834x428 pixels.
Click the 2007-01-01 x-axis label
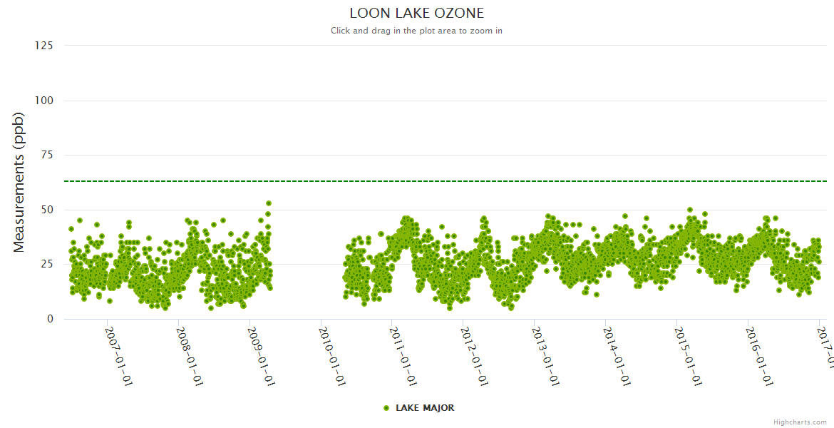pyautogui.click(x=119, y=355)
